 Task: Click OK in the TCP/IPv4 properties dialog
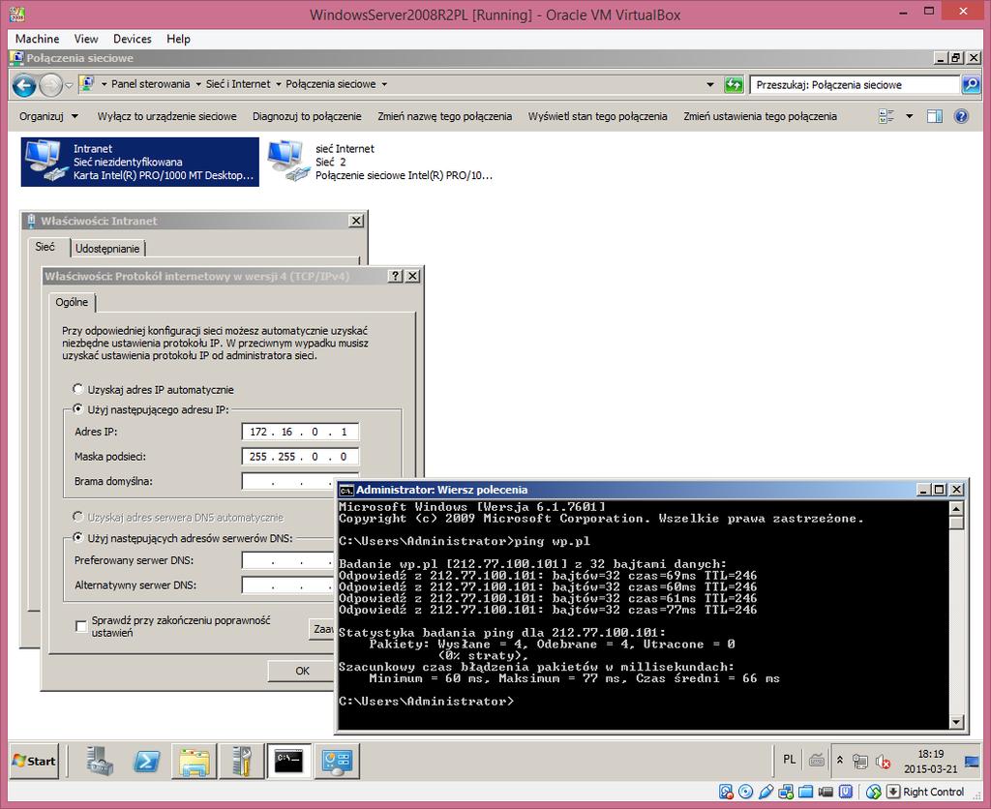302,671
